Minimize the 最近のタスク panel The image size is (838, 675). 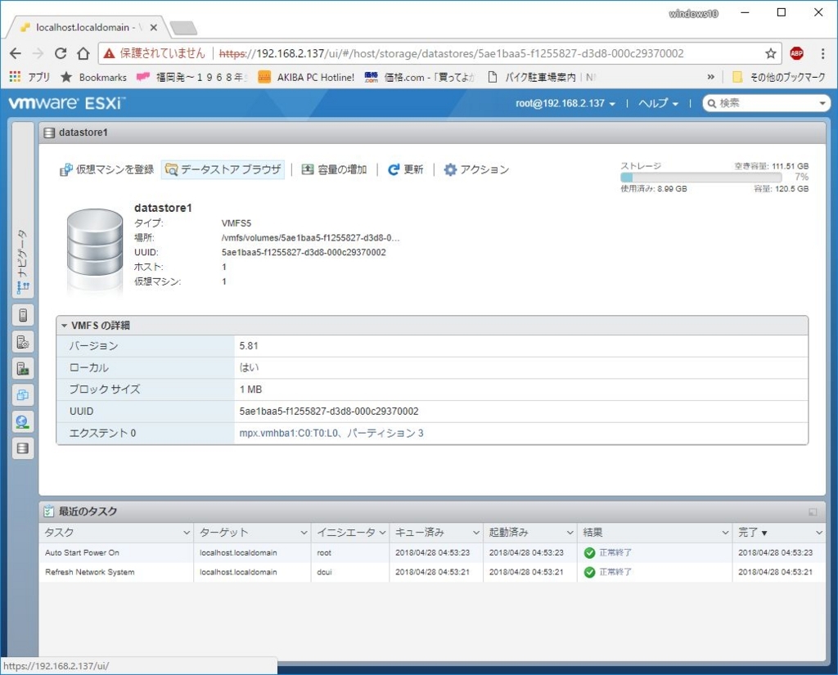[813, 512]
